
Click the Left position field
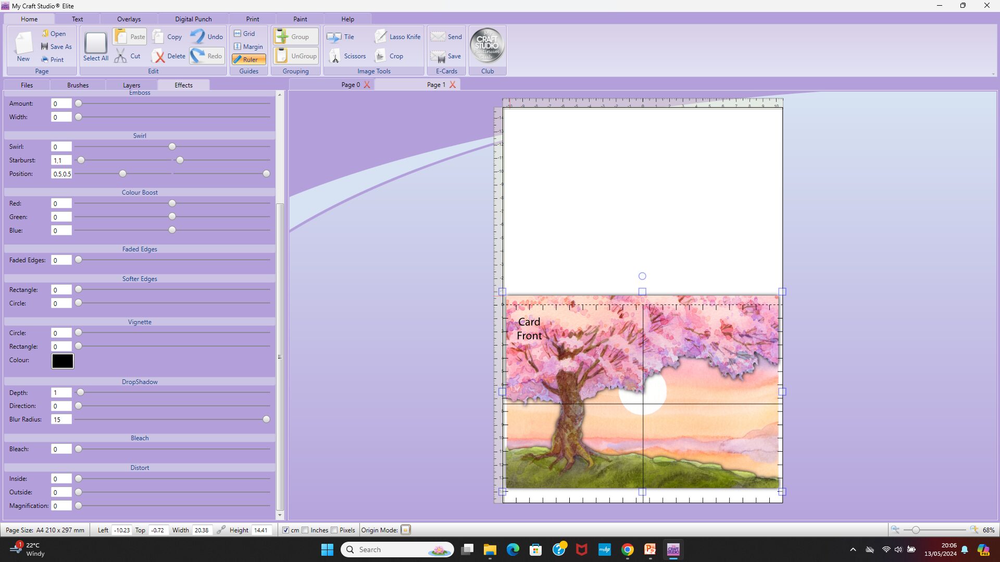pyautogui.click(x=121, y=530)
